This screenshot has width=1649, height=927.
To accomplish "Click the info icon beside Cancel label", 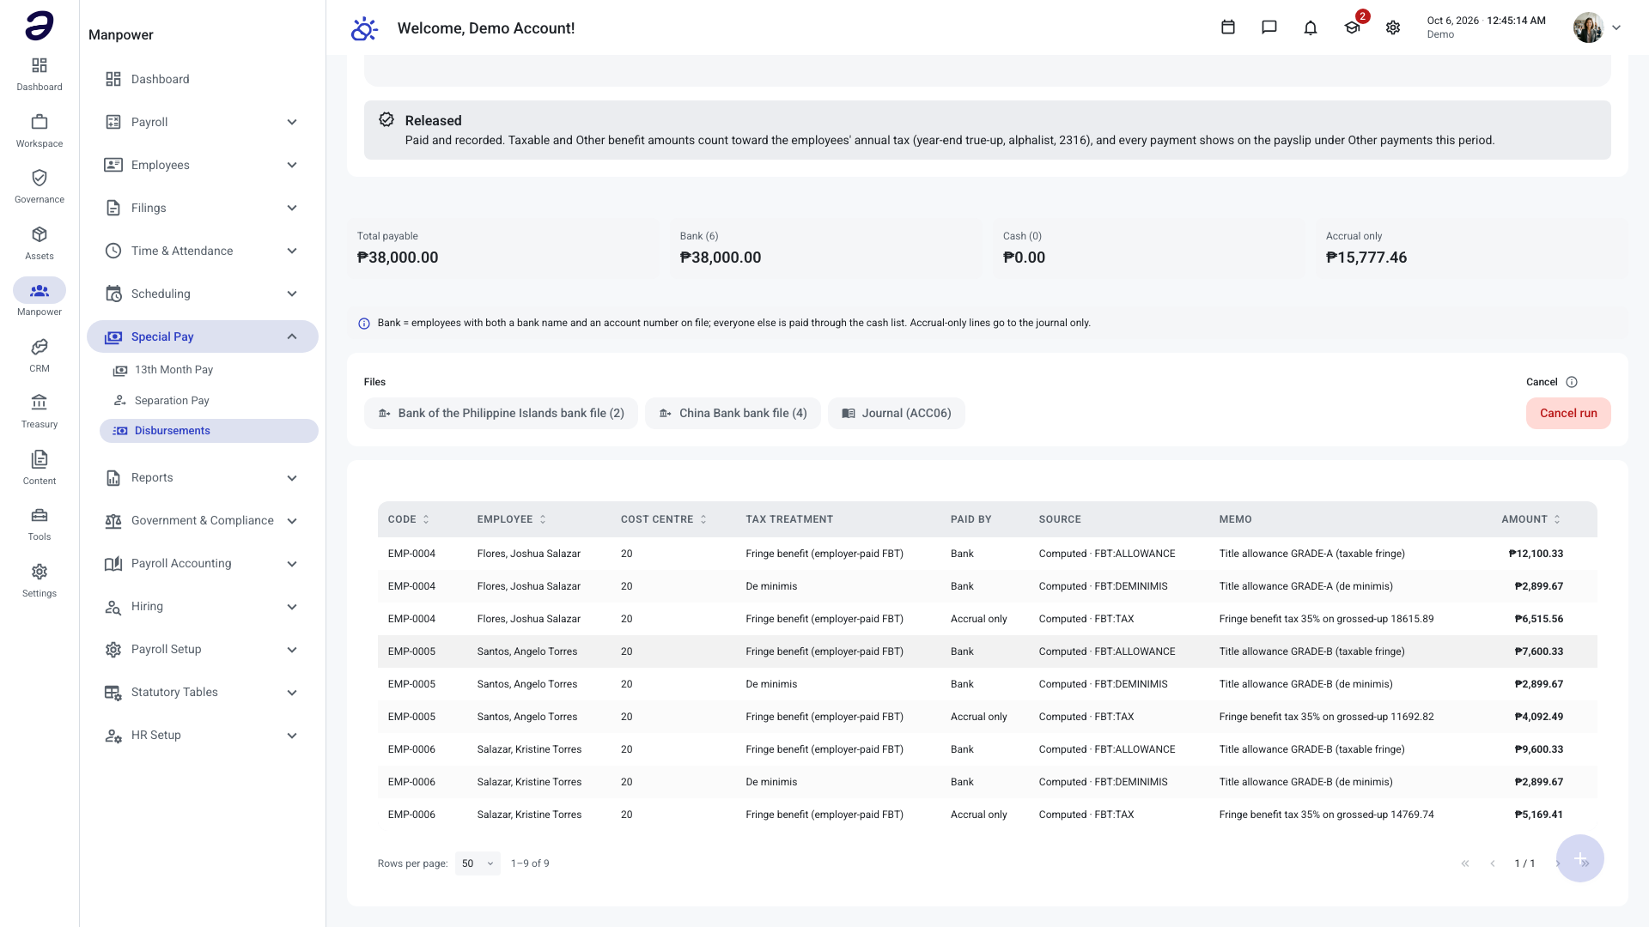I will 1572,382.
